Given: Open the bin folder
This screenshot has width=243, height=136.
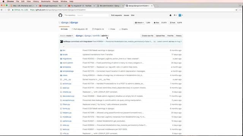Looking at the screenshot, I should pos(64,50).
